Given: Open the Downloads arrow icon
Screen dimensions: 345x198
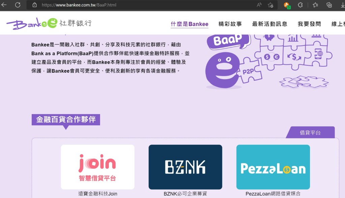Looking at the screenshot, I should coord(343,5).
